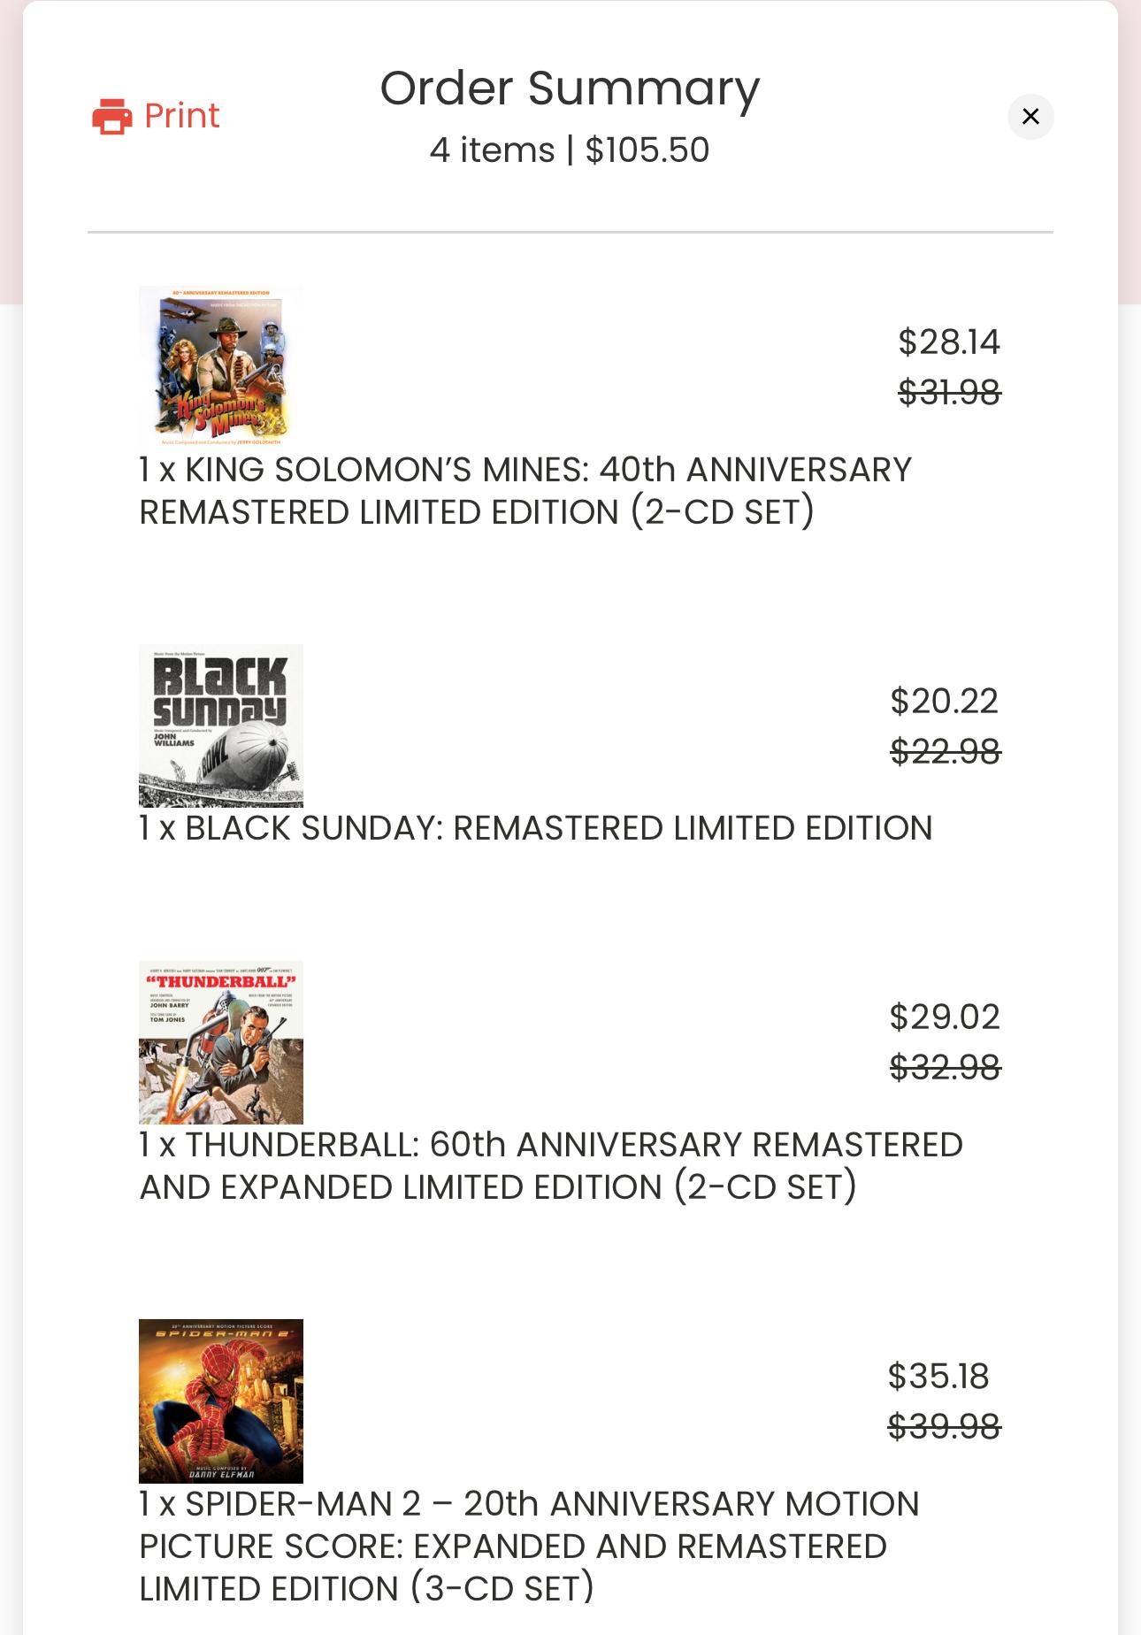Click the struck-through $31.98 price
The width and height of the screenshot is (1141, 1635).
[x=948, y=392]
